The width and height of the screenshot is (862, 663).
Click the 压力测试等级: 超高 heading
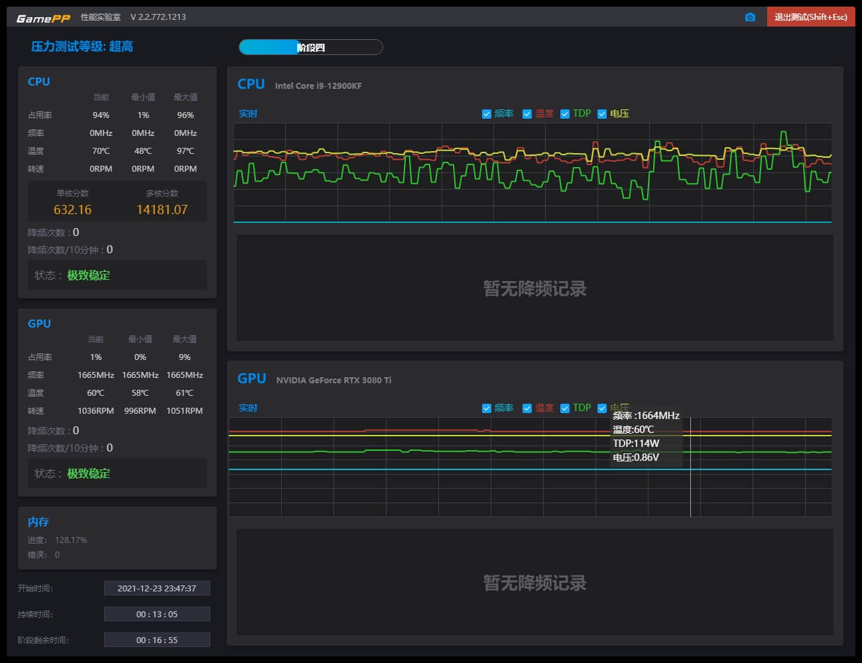click(x=82, y=46)
